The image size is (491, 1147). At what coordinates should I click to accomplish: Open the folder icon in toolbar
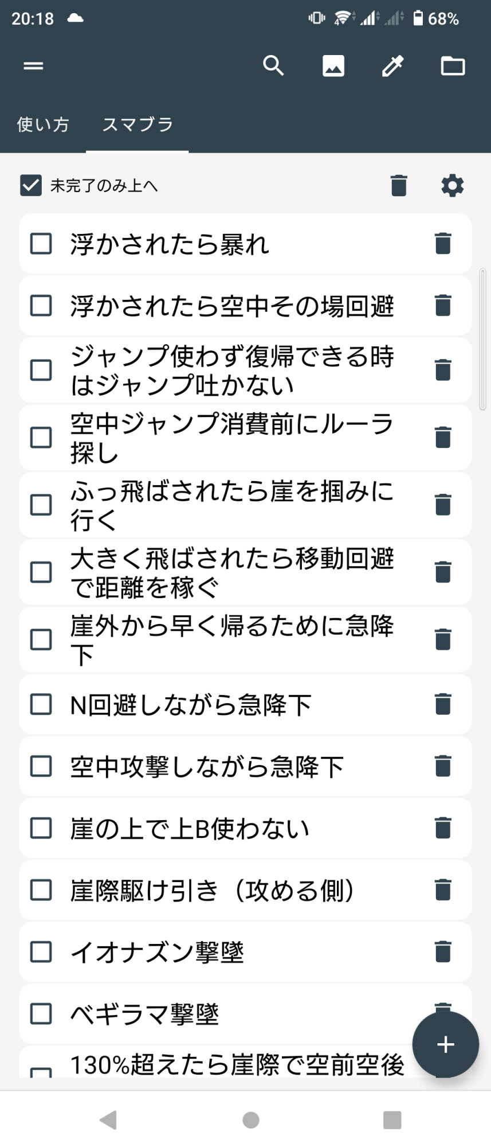coord(453,66)
